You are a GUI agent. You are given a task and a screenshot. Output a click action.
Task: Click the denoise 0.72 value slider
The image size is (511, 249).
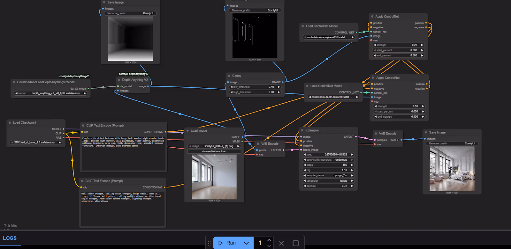(328, 186)
